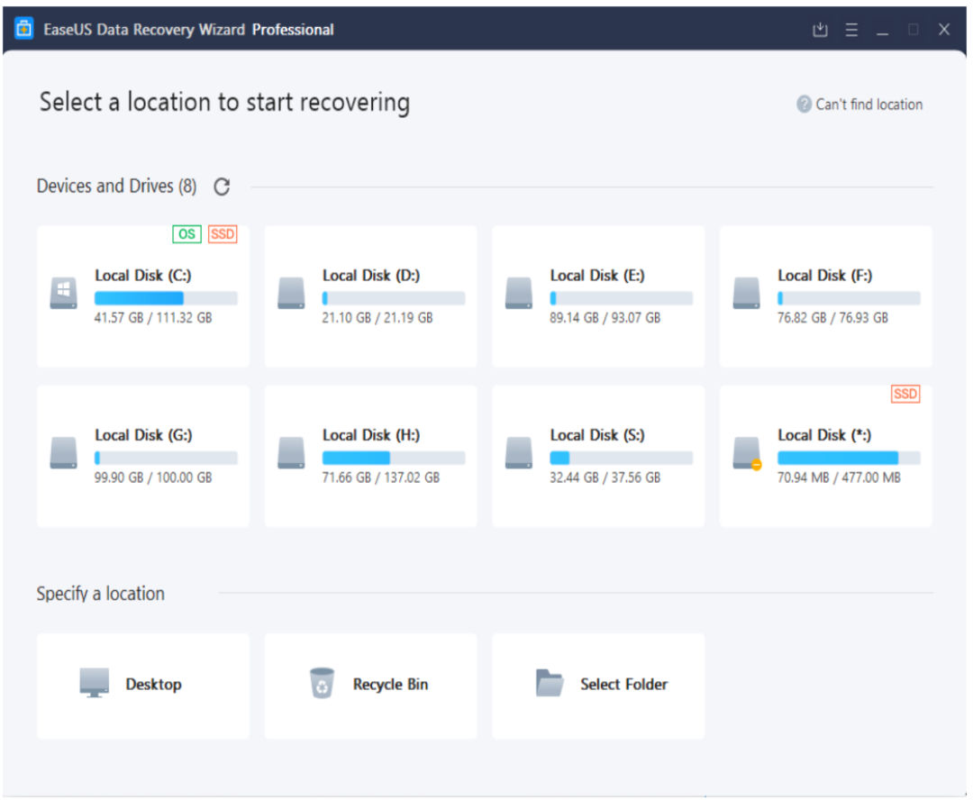
Task: Click the 32.44 GB / 37.56 GB text
Action: coord(605,477)
